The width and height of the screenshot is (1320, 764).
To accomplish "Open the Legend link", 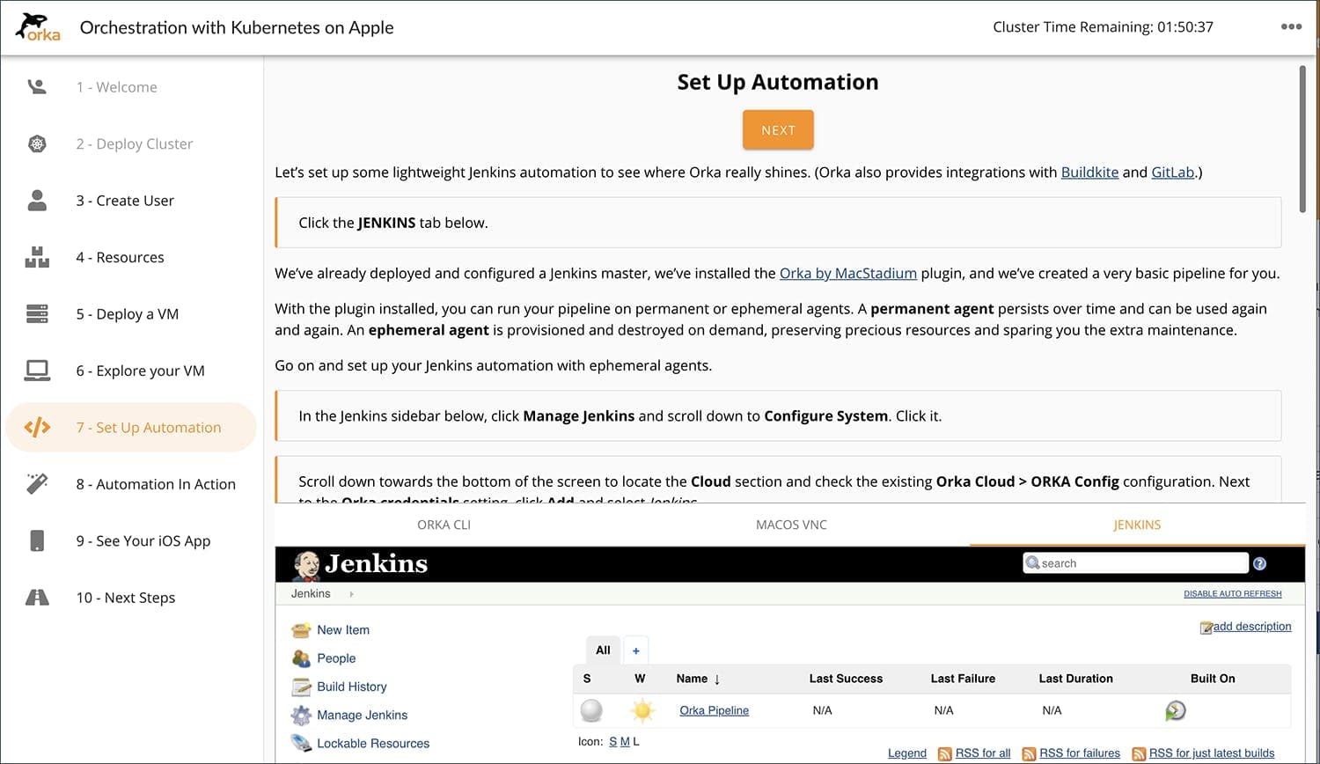I will point(907,753).
